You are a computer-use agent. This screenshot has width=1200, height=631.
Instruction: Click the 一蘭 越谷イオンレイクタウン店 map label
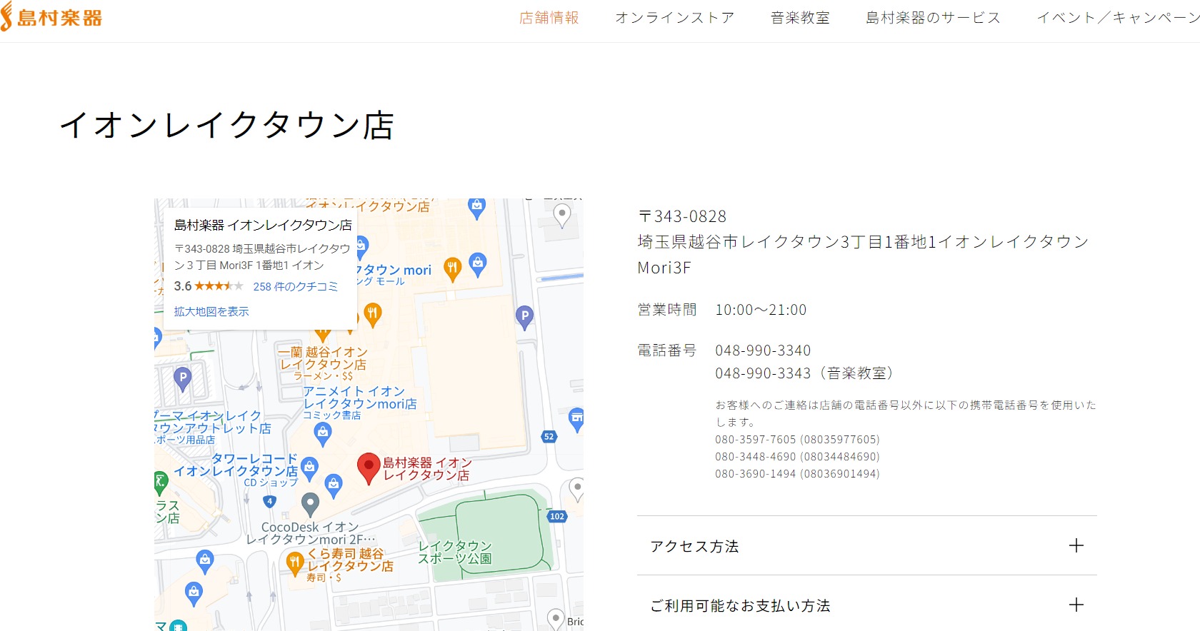(x=323, y=358)
